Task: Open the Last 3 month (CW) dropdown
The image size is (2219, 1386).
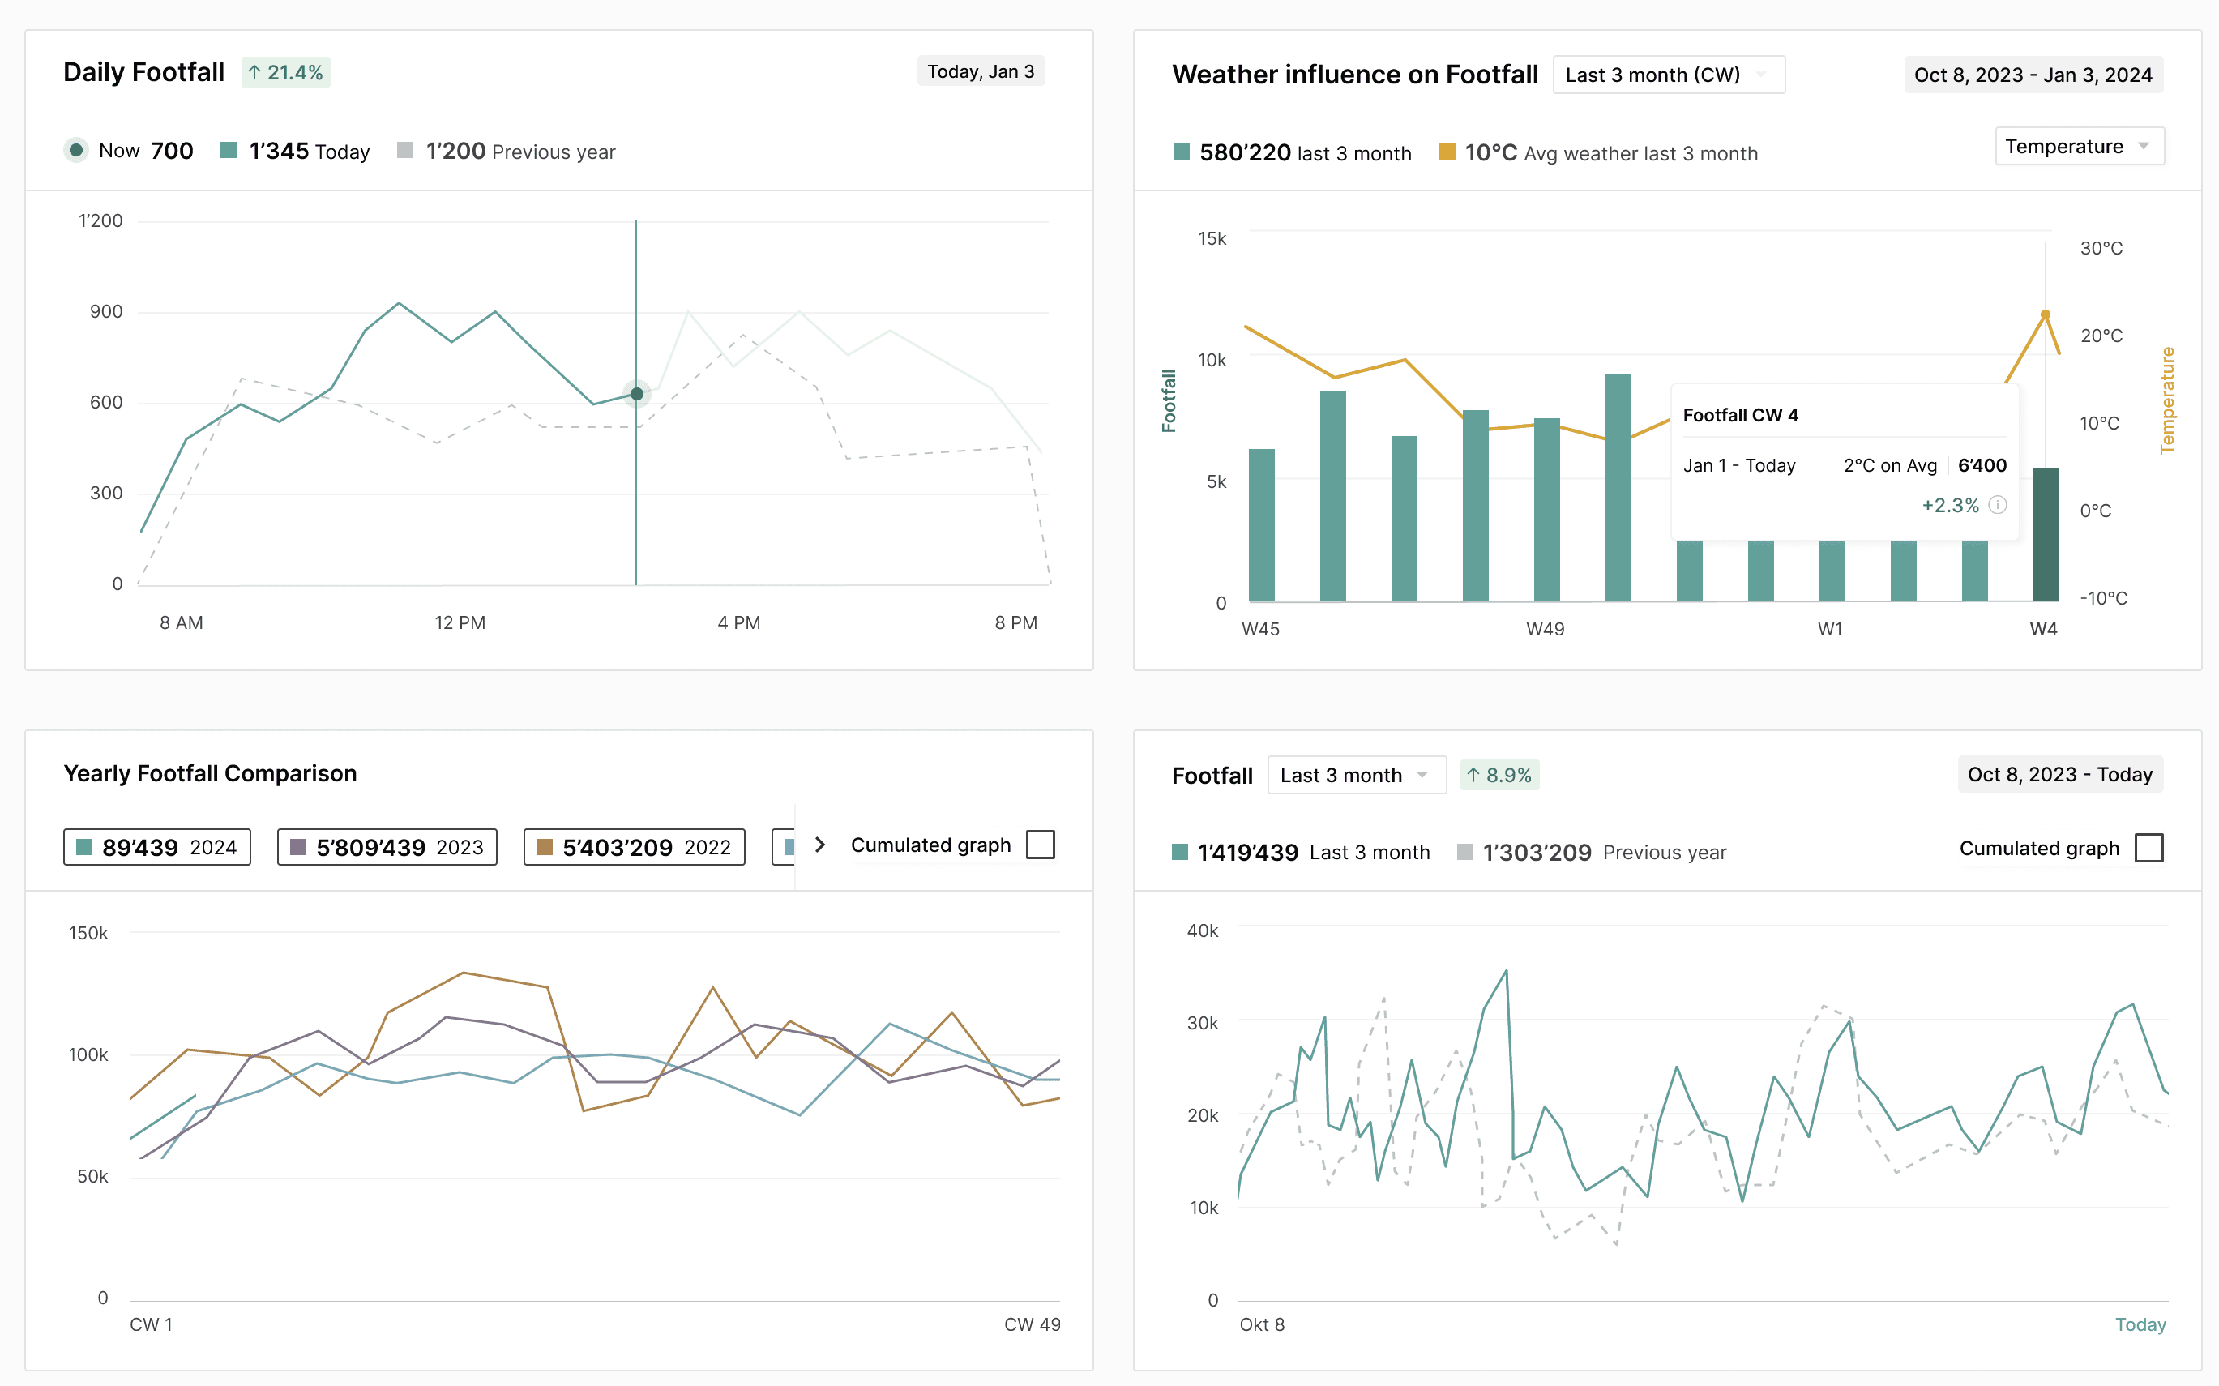Action: pyautogui.click(x=1667, y=75)
